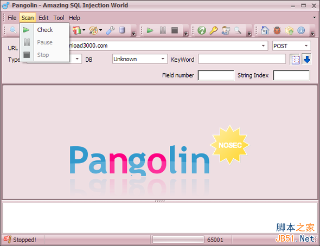Click in the Field number input box

point(216,75)
